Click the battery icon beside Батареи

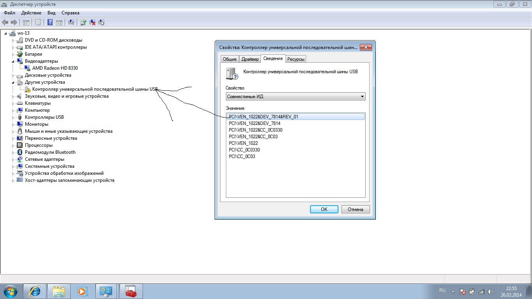pyautogui.click(x=20, y=54)
